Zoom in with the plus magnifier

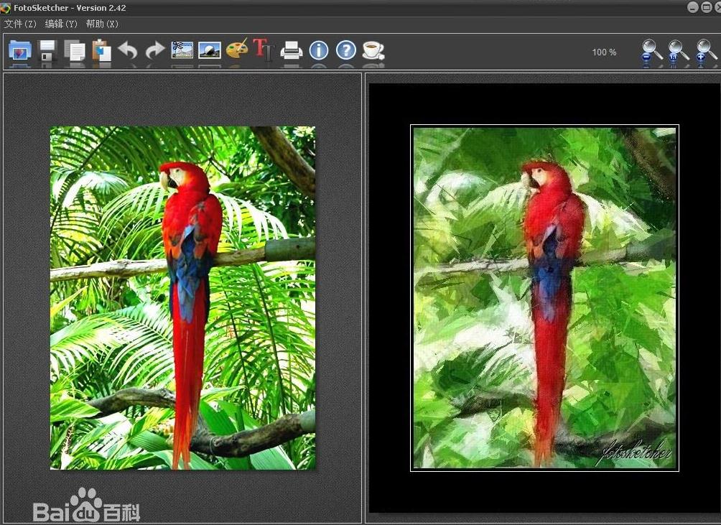(705, 50)
